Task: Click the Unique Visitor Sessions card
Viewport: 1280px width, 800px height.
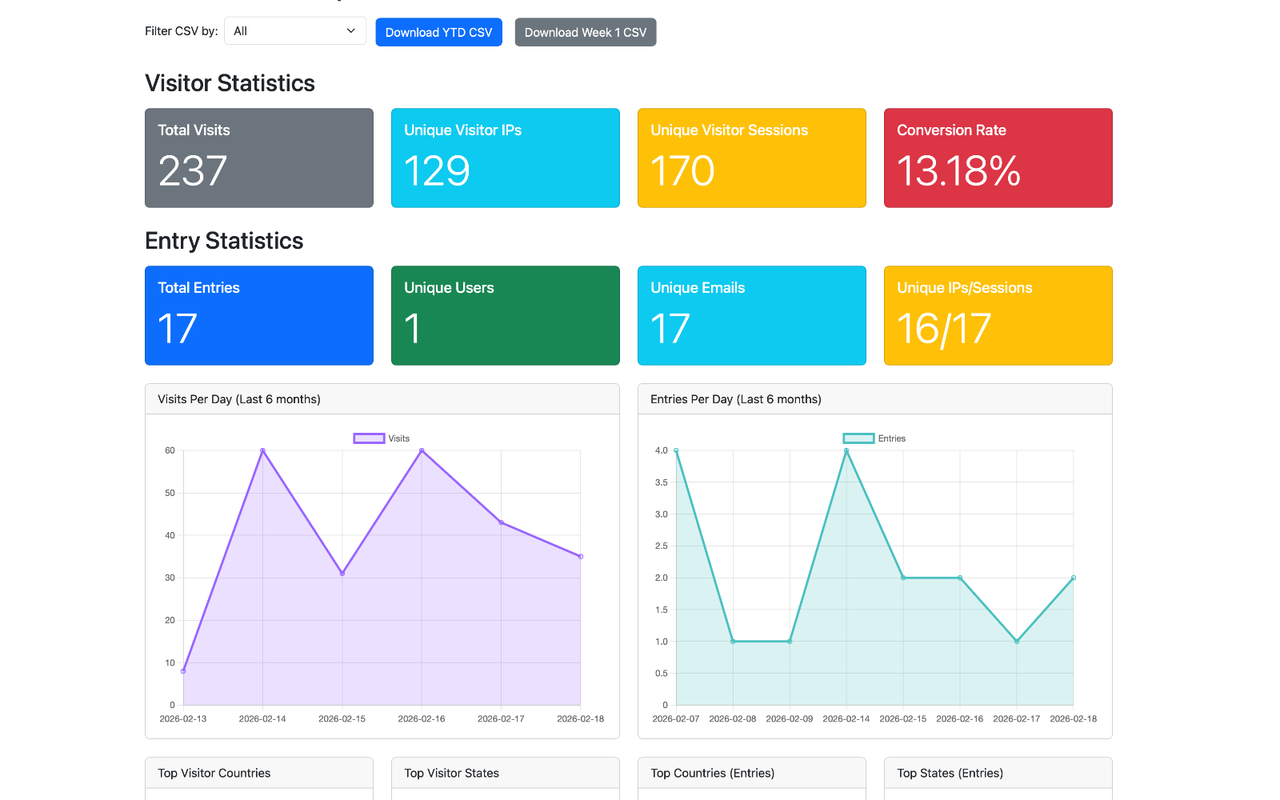Action: (751, 158)
